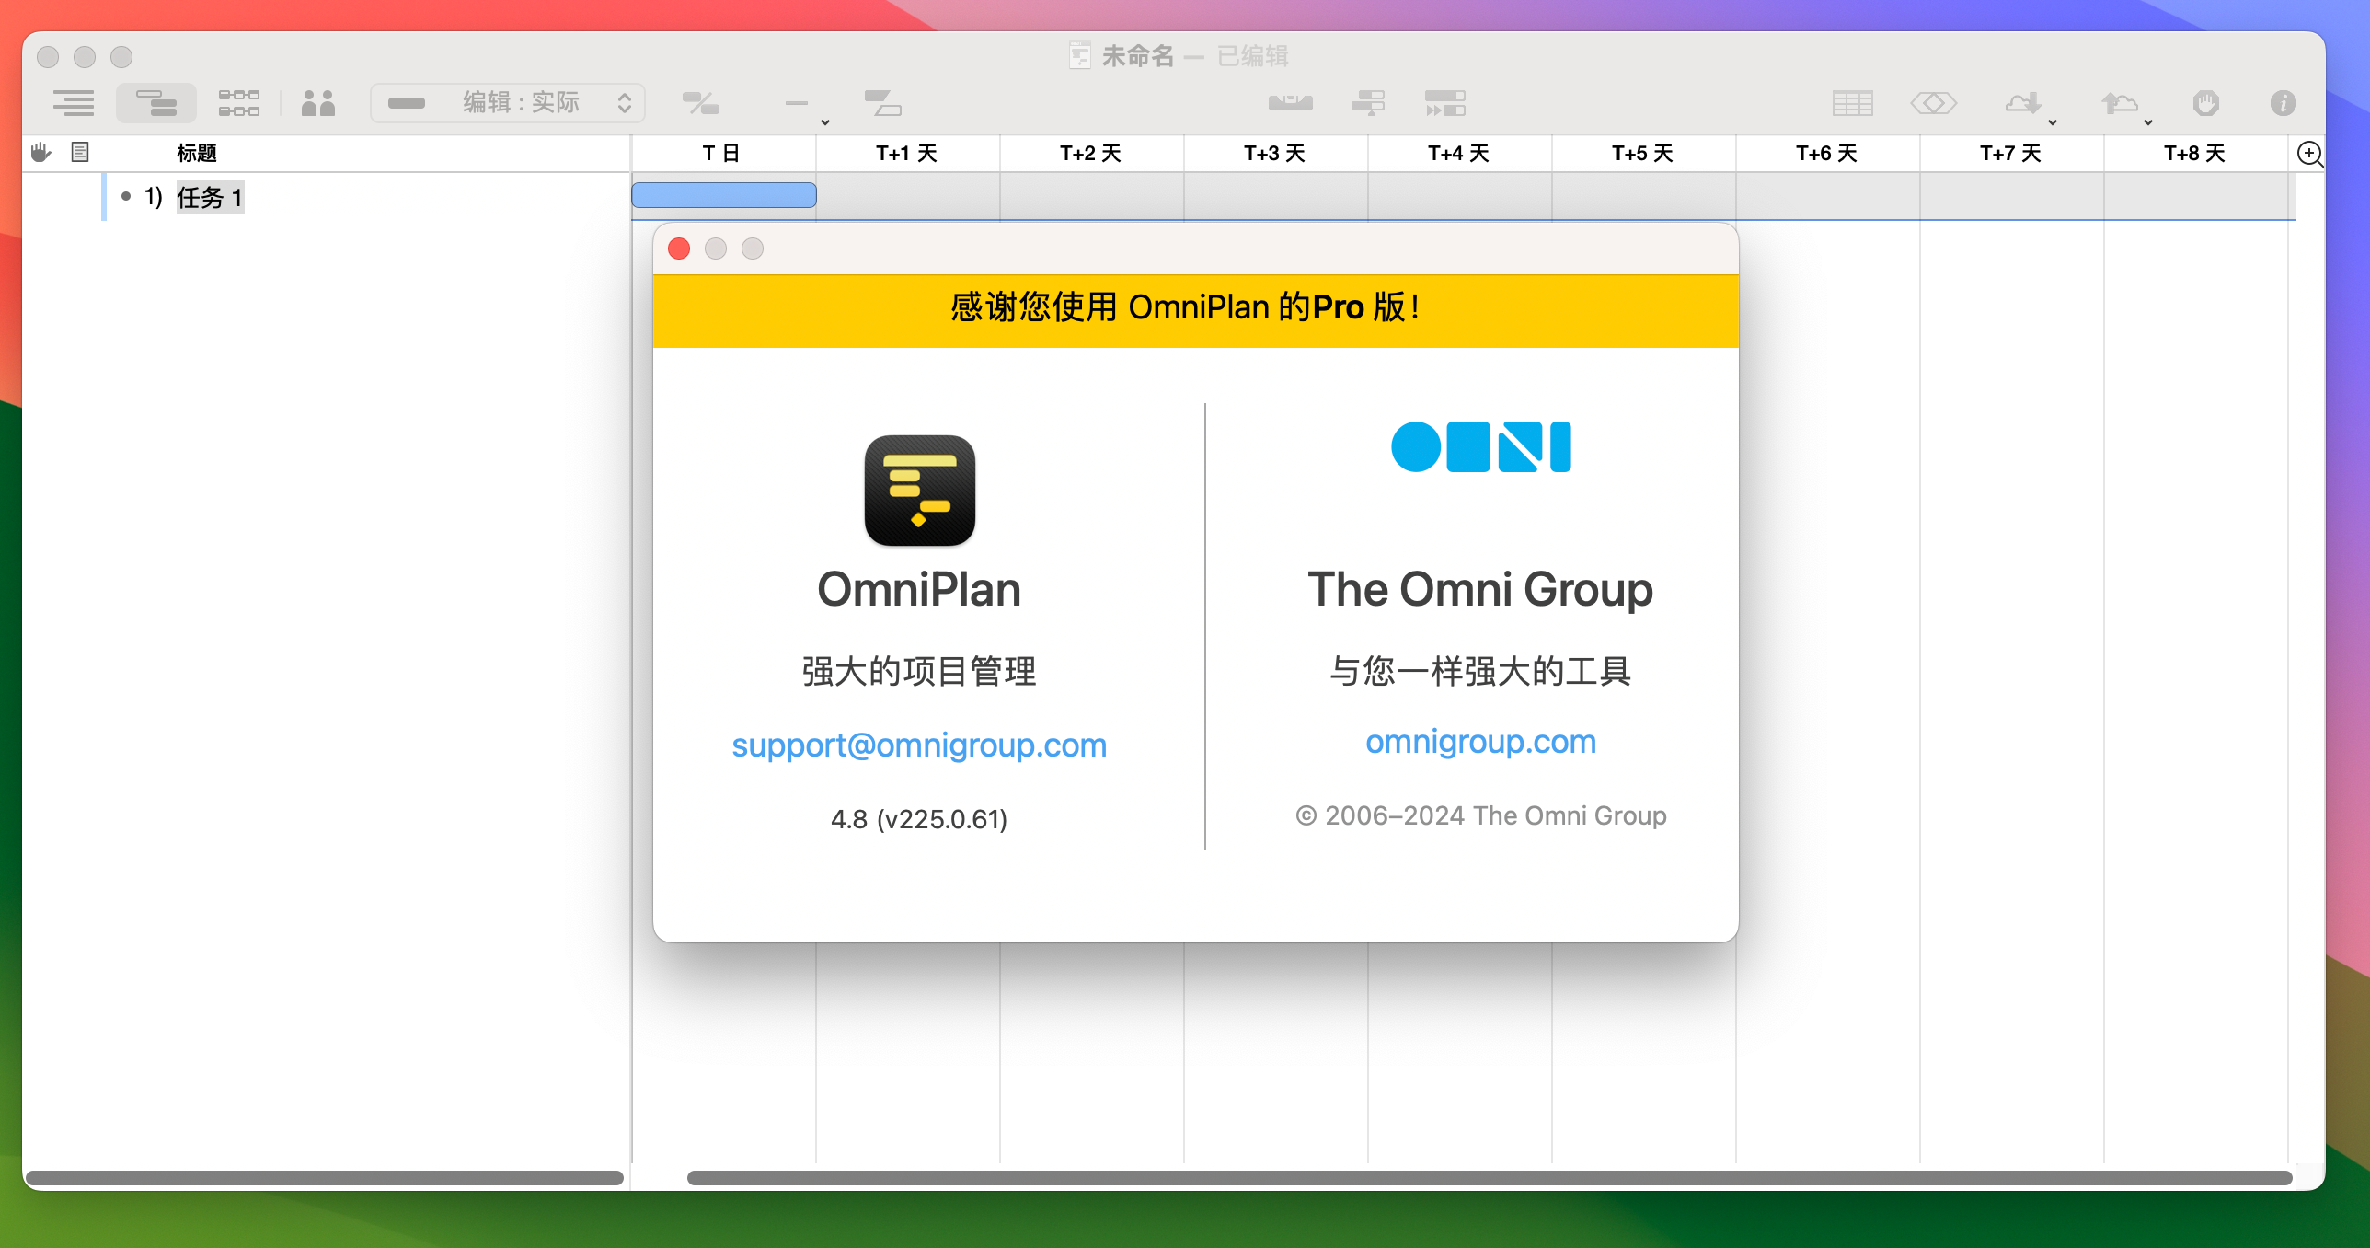2370x1248 pixels.
Task: Click the T 日 timeline header
Action: pos(721,153)
